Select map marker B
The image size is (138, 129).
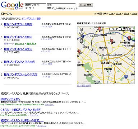pyautogui.click(x=112, y=41)
